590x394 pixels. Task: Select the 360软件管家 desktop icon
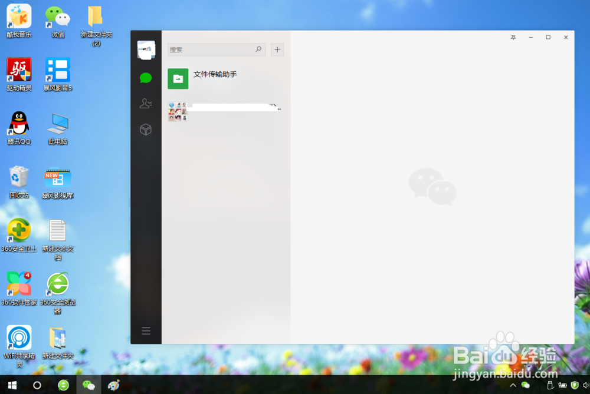pyautogui.click(x=19, y=289)
